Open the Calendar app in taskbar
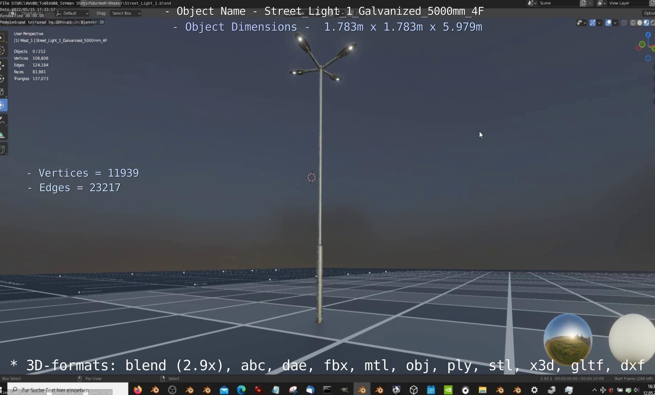Screen dimensions: 655x395 [431, 390]
